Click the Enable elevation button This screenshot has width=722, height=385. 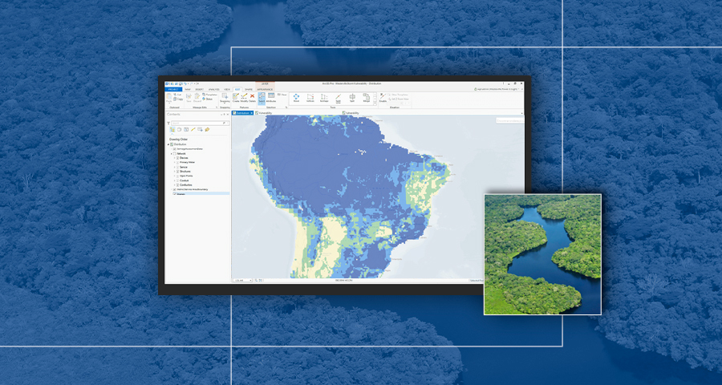point(383,98)
